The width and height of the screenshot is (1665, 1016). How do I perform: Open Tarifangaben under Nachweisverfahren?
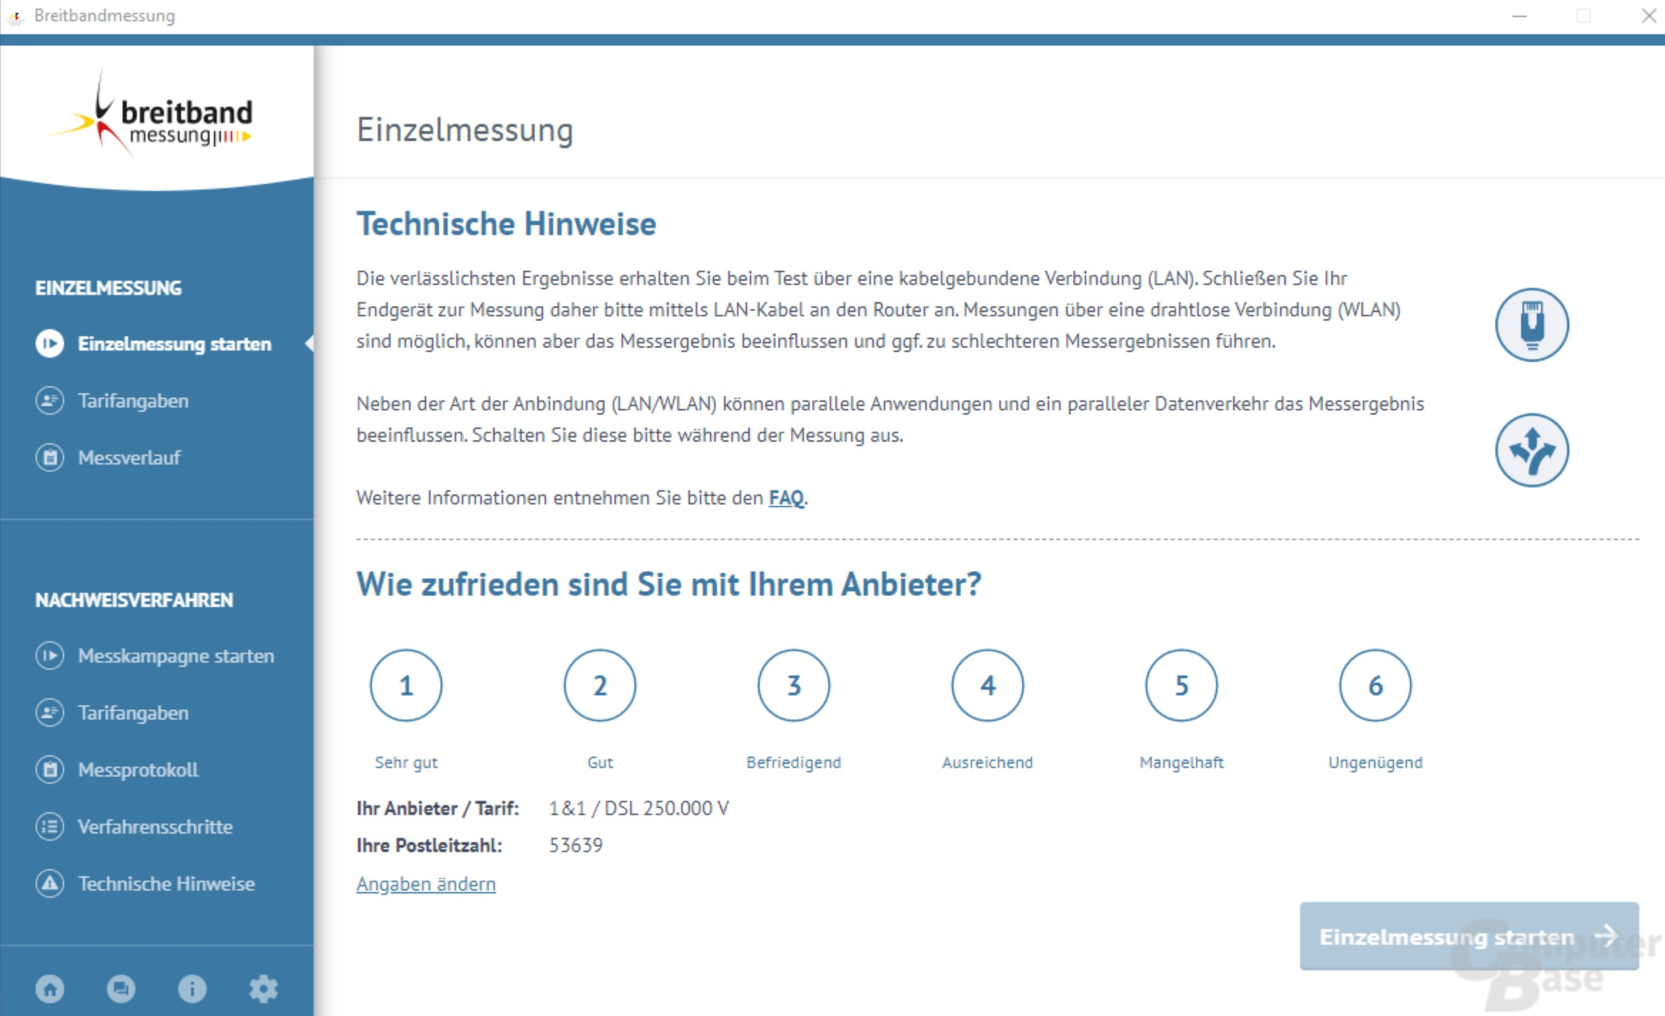(x=133, y=713)
